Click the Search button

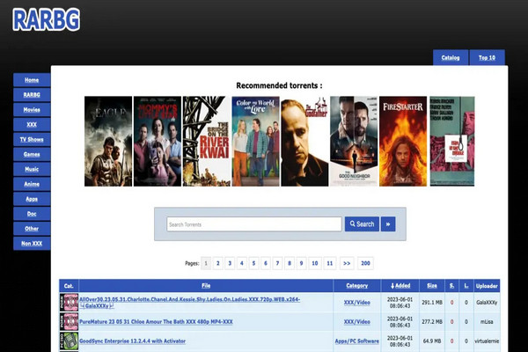click(362, 224)
